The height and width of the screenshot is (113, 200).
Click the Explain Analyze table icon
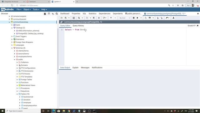(x=150, y=18)
